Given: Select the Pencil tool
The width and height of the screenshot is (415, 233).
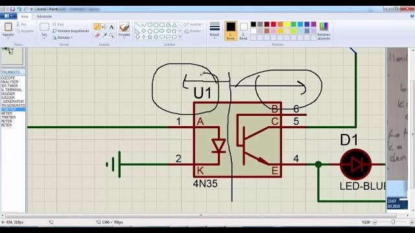Looking at the screenshot, I should pyautogui.click(x=97, y=27).
